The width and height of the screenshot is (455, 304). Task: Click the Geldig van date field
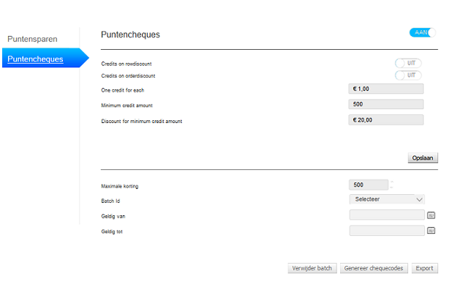[x=387, y=215]
